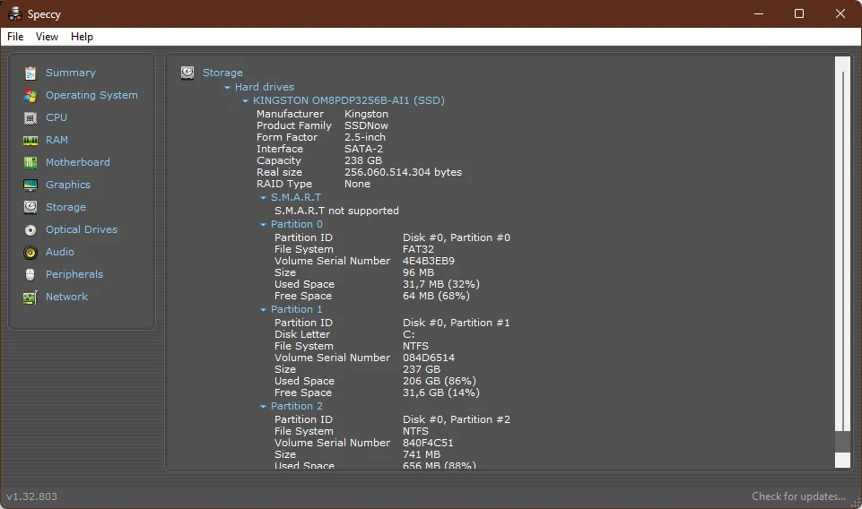Open the Operating System section icon
The height and width of the screenshot is (509, 862).
(x=30, y=95)
